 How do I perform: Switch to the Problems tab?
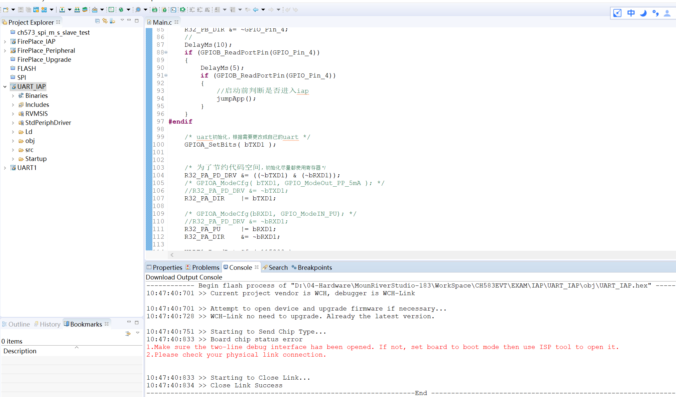(202, 267)
